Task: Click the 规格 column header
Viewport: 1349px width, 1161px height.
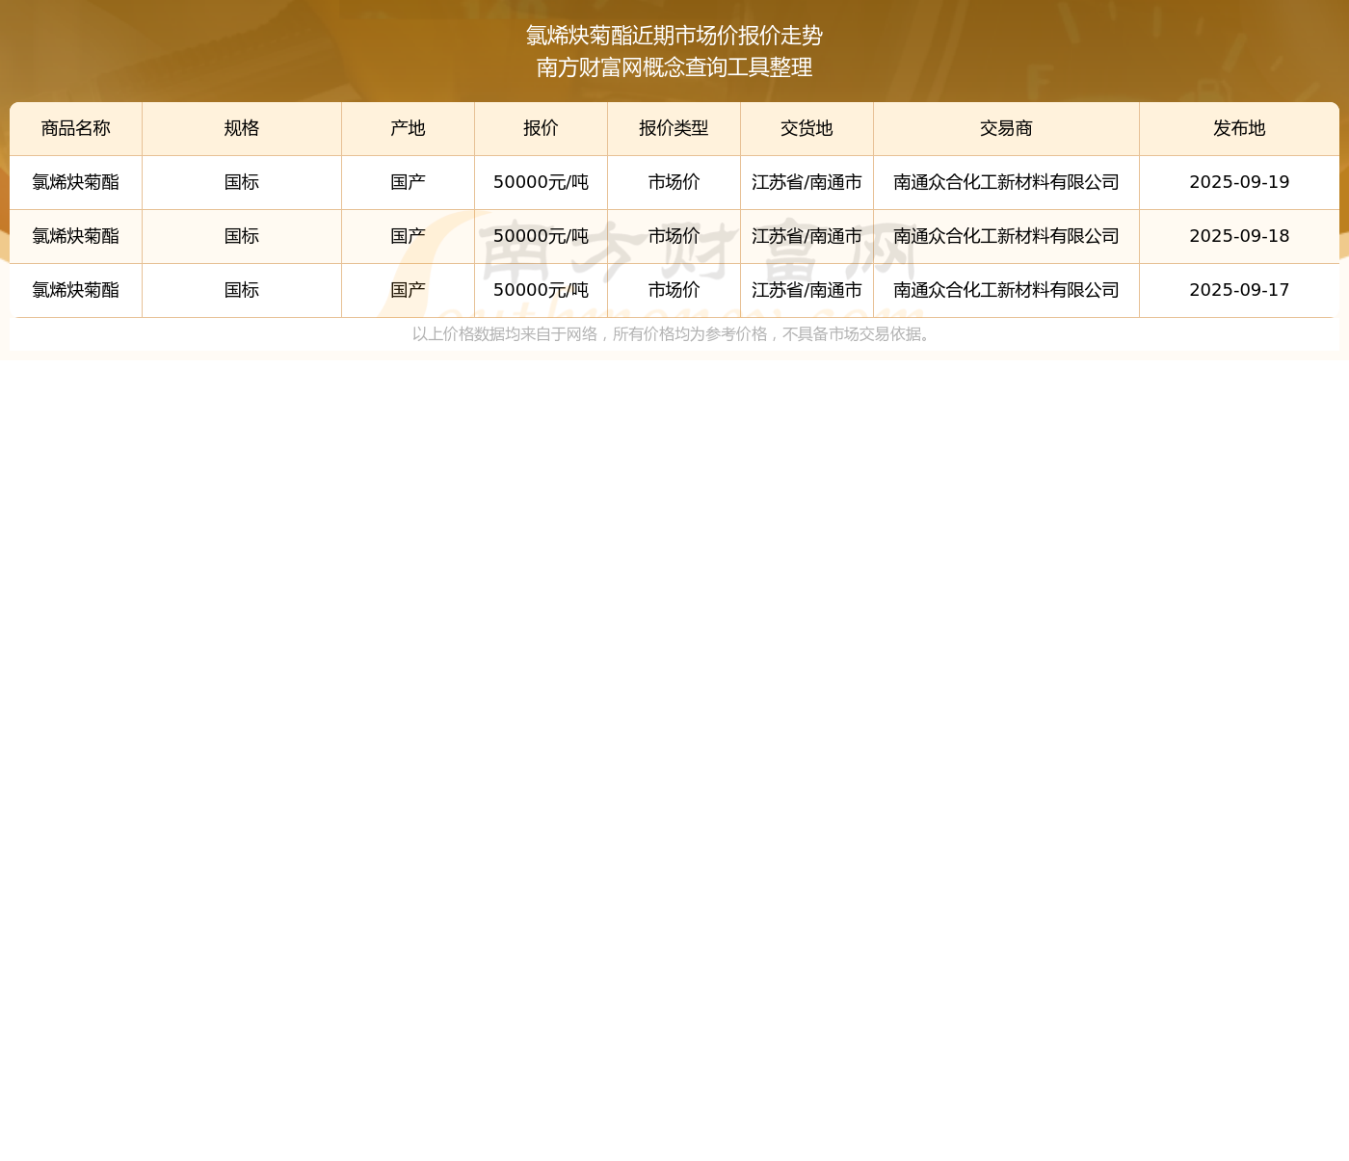Action: click(x=242, y=128)
